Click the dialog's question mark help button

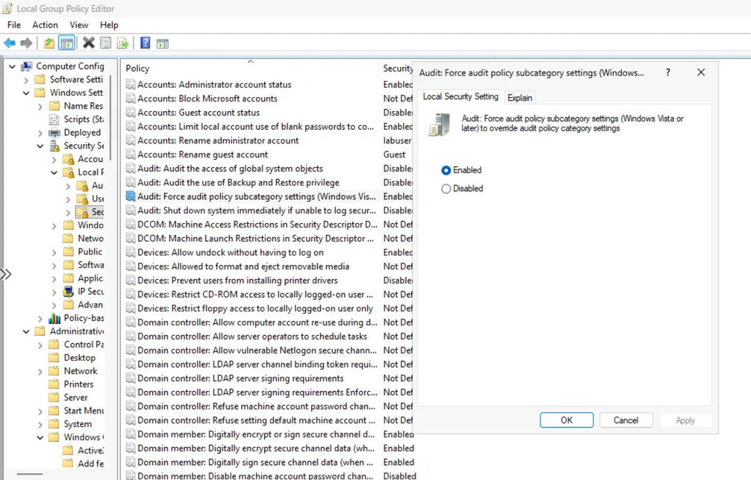click(x=668, y=73)
